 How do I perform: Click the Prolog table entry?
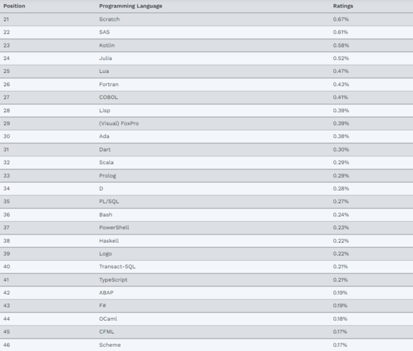click(107, 175)
